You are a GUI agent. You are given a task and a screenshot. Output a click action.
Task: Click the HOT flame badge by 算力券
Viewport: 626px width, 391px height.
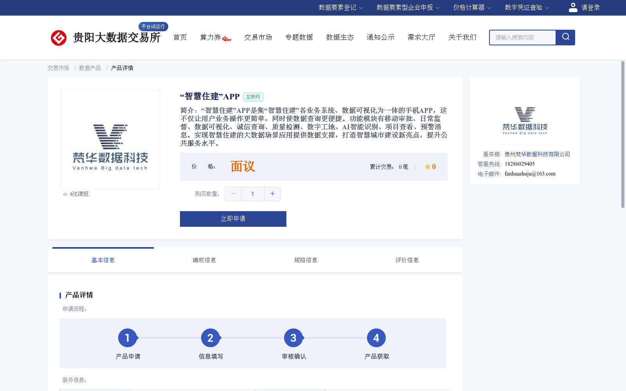[227, 39]
